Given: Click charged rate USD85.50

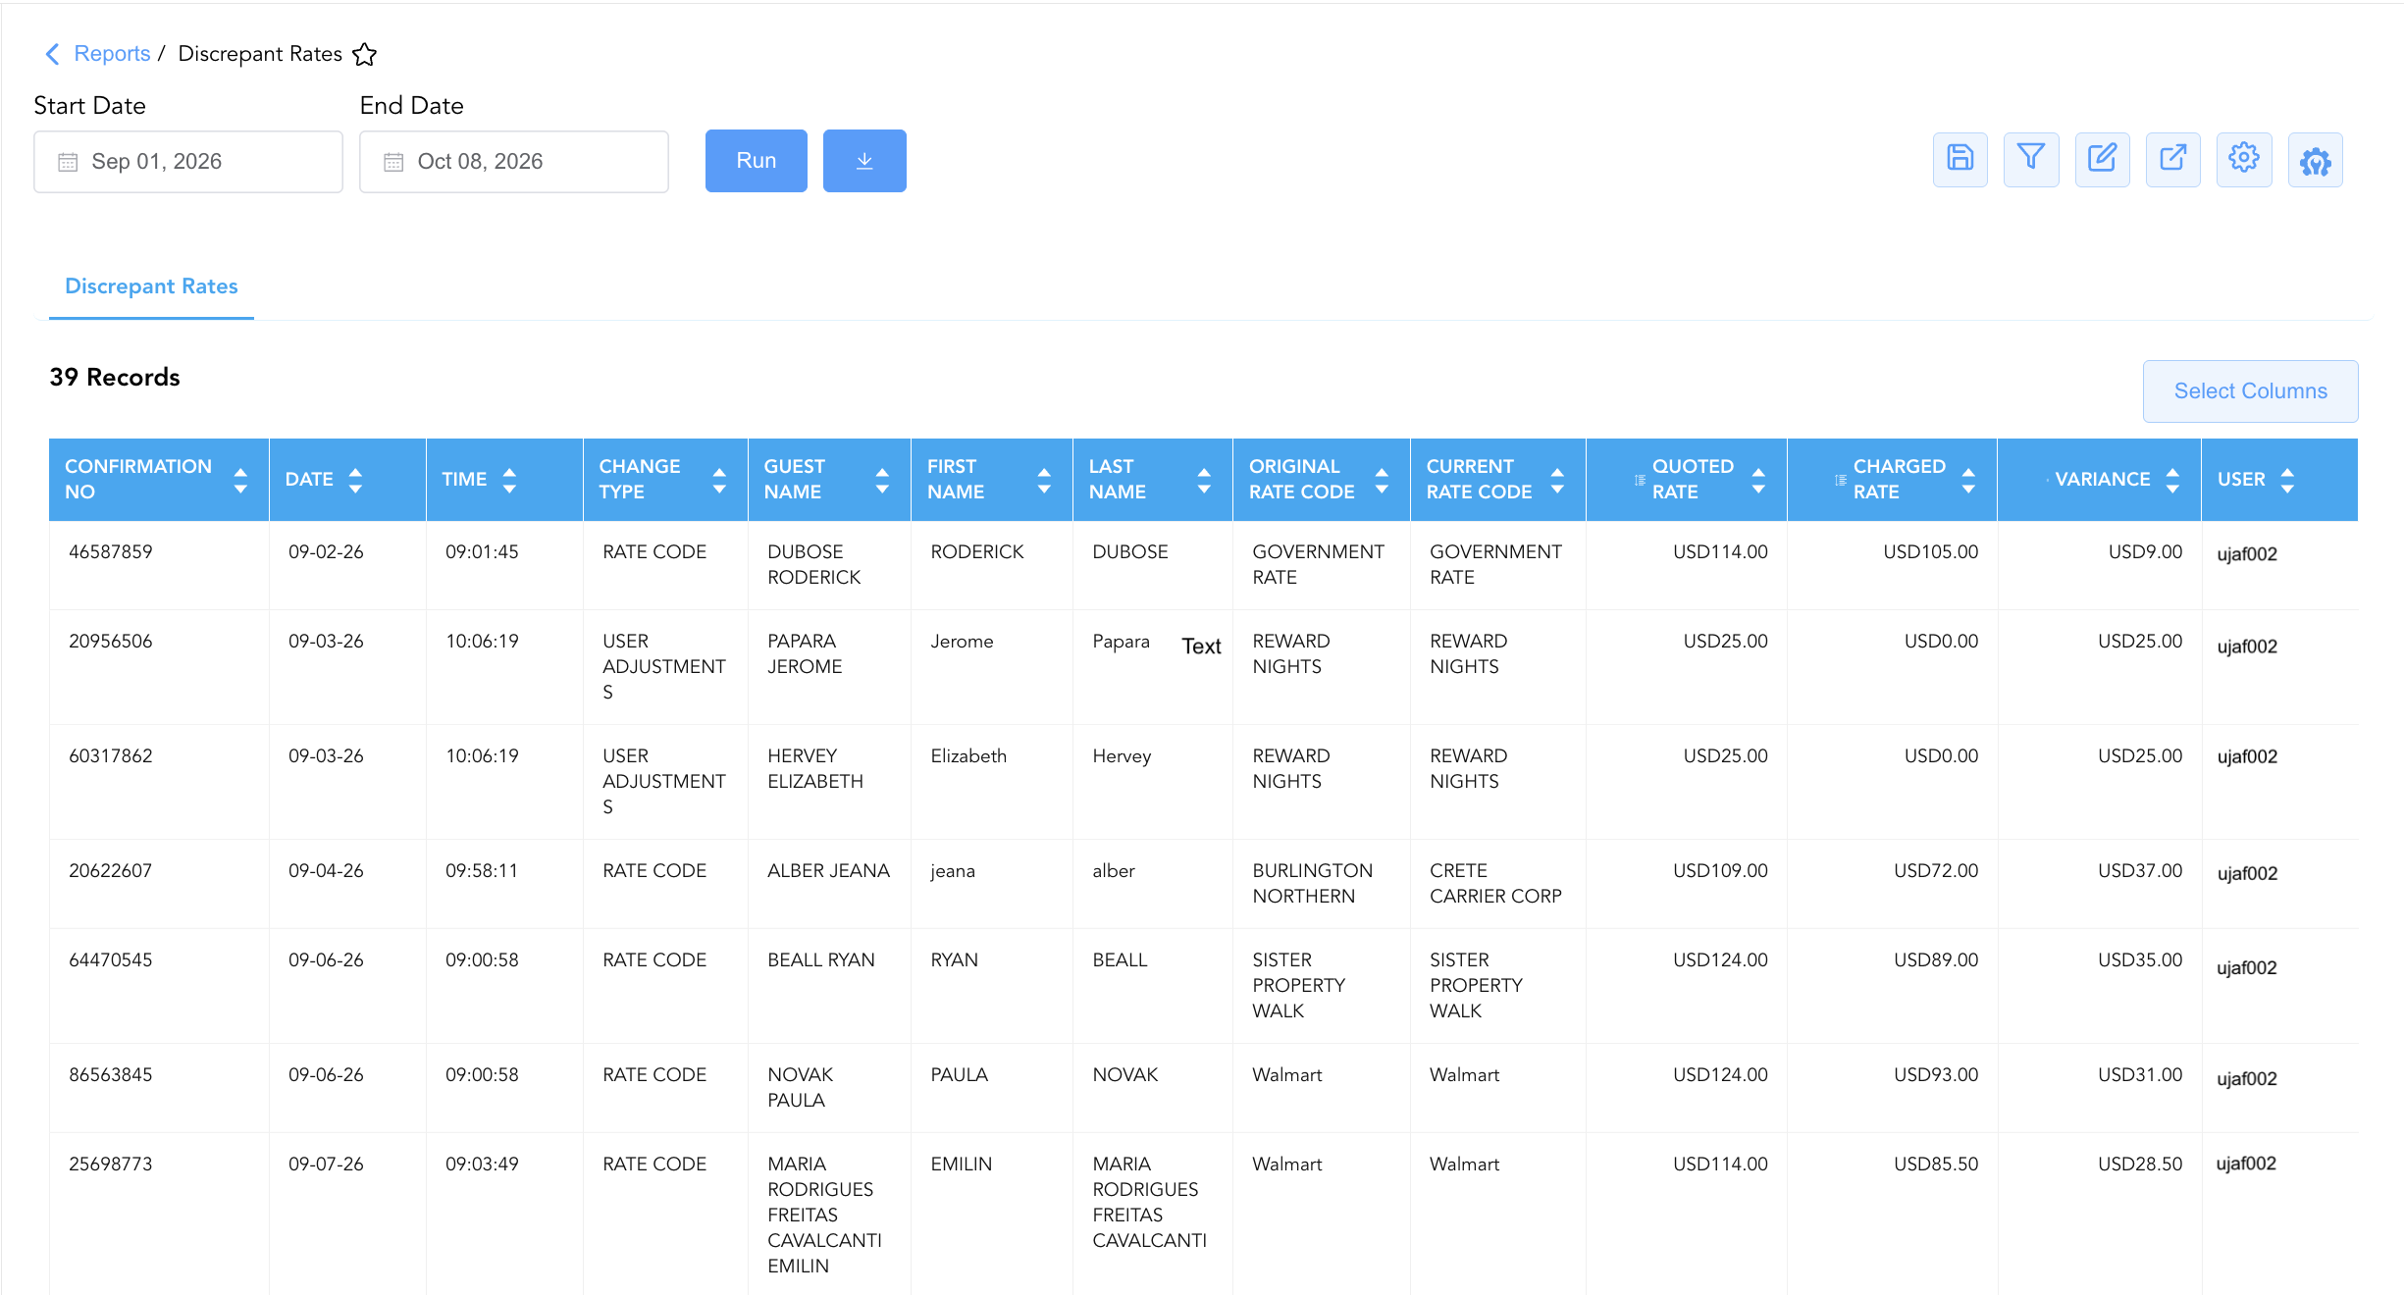Looking at the screenshot, I should [1936, 1165].
